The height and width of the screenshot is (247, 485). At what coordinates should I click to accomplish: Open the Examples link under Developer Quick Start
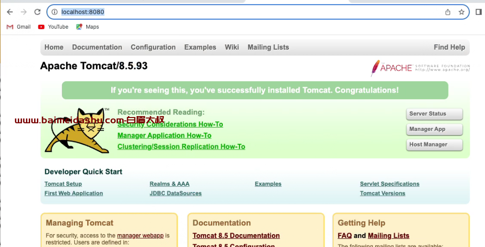268,184
